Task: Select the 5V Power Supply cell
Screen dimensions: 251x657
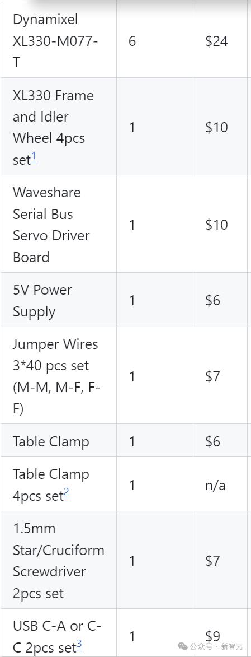Action: (59, 300)
